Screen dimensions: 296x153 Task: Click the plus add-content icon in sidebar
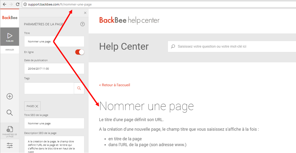[10, 96]
